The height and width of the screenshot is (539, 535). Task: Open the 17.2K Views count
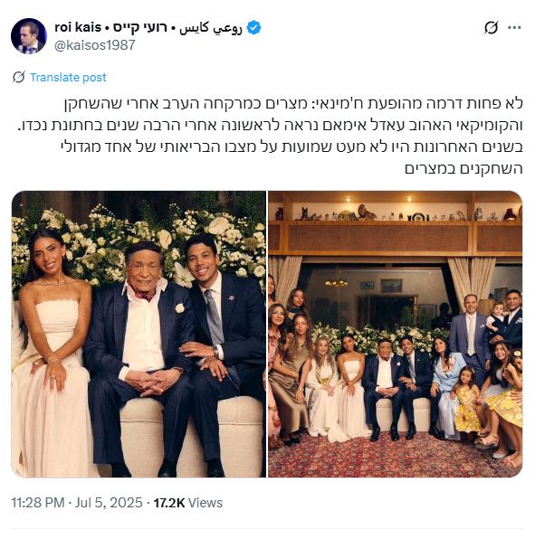188,503
